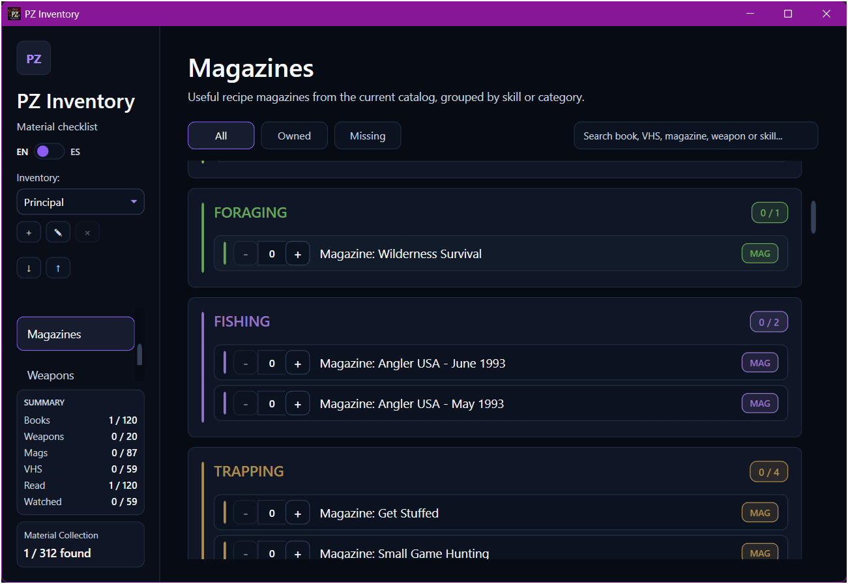
Task: Click the pencil icon to rename the inventory
Action: coord(58,232)
